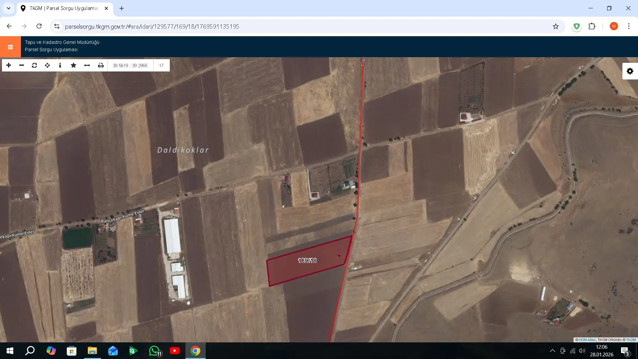
Task: Open the orange hamburger side menu
Action: 10,47
